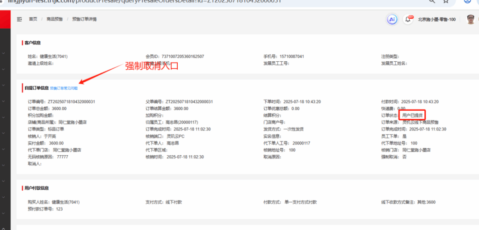
Task: Click the user avatar photo
Action: (471, 19)
